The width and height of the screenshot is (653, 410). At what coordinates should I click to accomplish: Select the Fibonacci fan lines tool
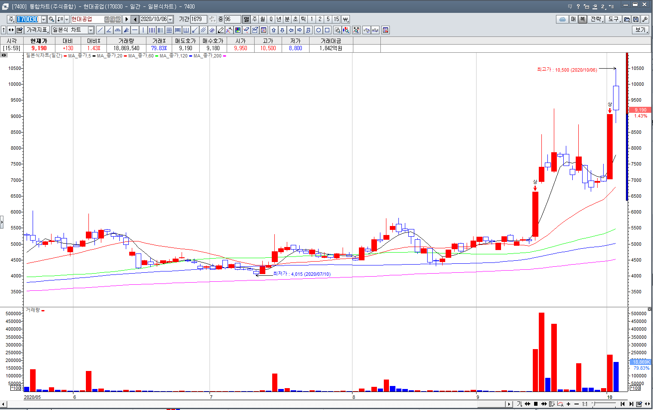coord(126,30)
